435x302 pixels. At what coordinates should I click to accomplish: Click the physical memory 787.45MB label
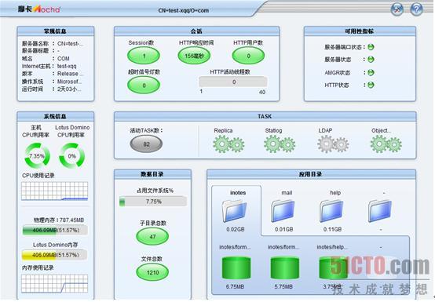point(59,220)
